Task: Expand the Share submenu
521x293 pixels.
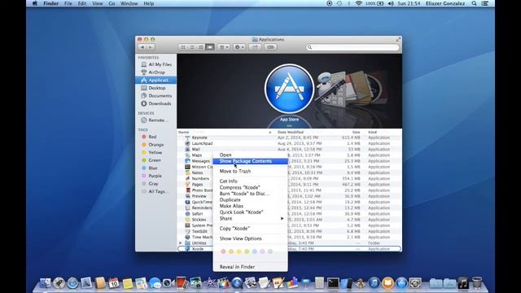Action: (x=250, y=218)
